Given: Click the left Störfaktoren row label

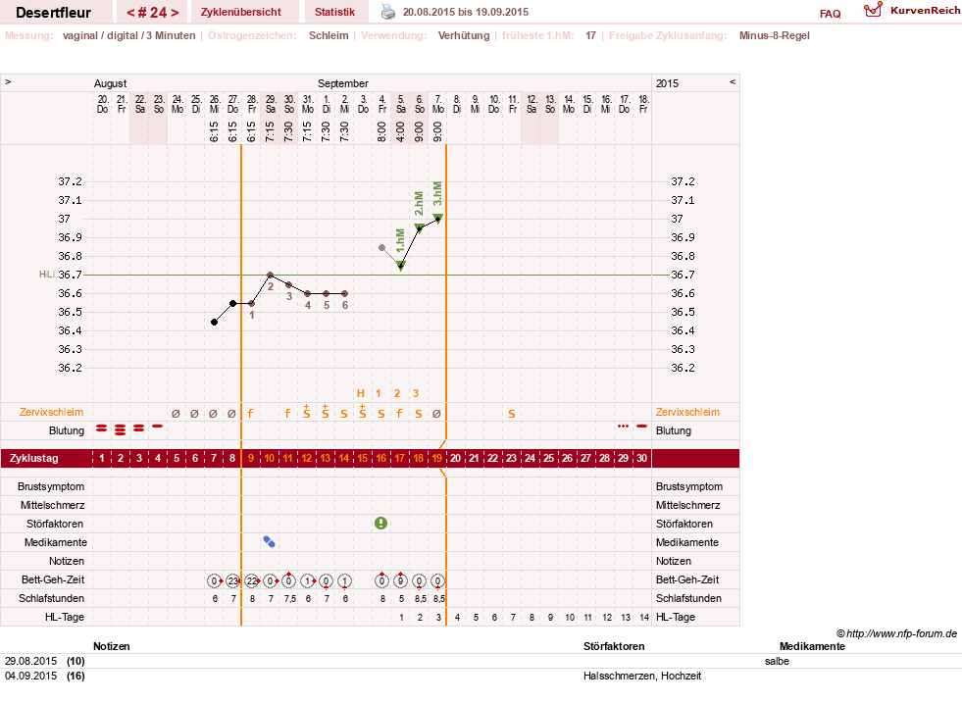Looking at the screenshot, I should point(55,524).
